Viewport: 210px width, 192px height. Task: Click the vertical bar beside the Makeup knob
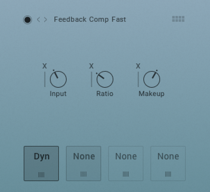pyautogui.click(x=138, y=79)
